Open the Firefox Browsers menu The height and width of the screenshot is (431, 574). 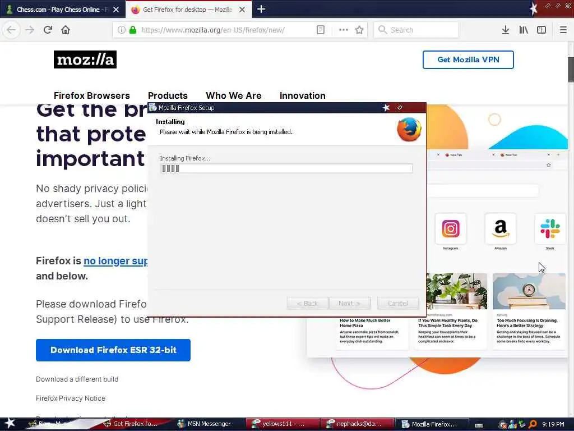coord(91,95)
